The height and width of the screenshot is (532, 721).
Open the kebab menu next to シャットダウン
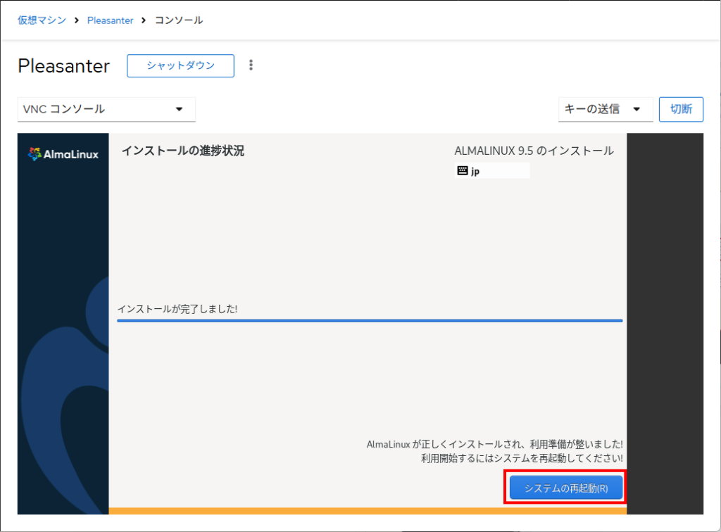tap(251, 65)
